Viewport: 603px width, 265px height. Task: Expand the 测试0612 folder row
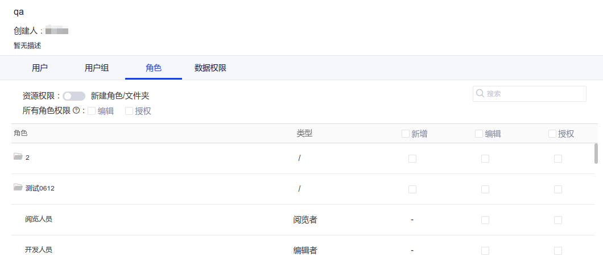[x=40, y=188]
